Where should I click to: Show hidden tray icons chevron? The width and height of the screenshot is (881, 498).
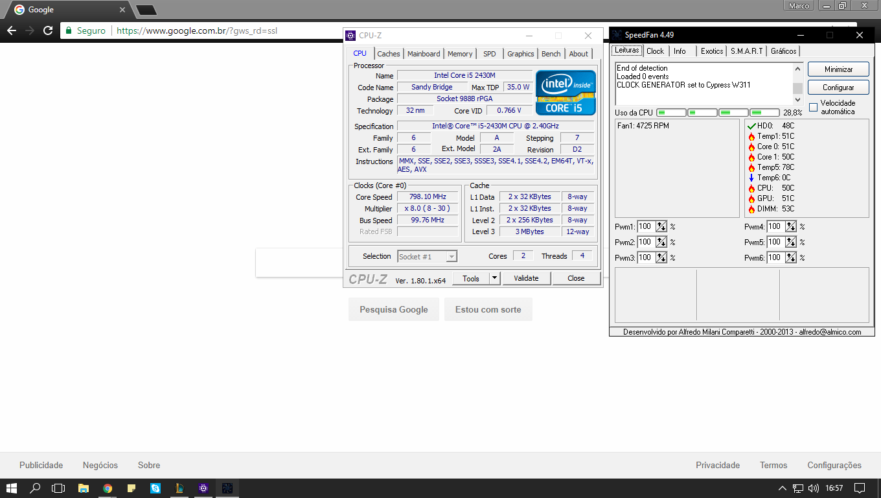click(782, 488)
